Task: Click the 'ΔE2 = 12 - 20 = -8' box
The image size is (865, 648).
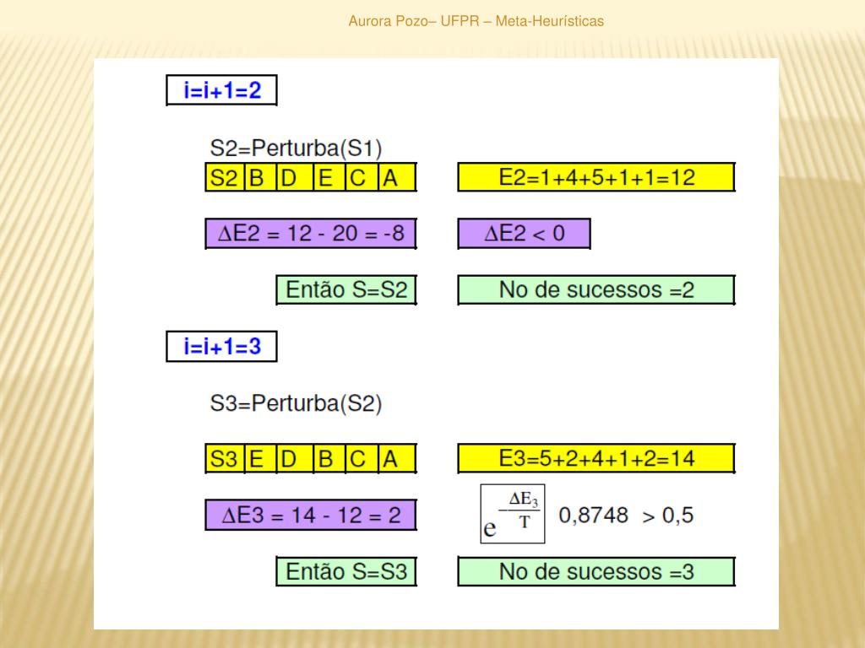Action: [x=311, y=234]
